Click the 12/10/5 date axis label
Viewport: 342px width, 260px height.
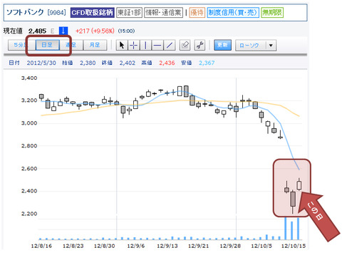tap(261, 246)
